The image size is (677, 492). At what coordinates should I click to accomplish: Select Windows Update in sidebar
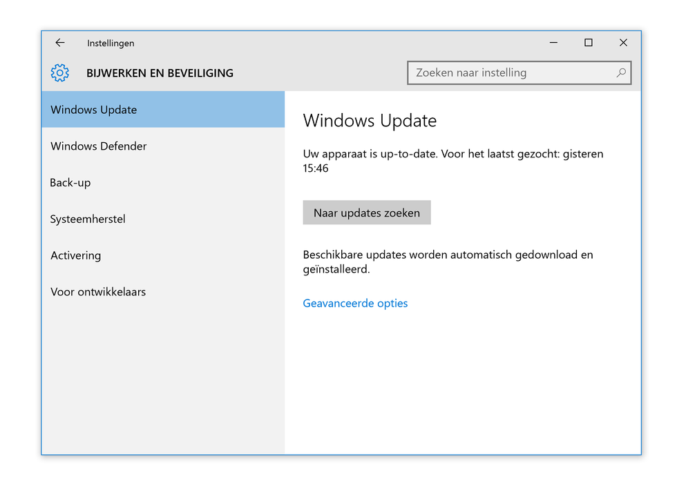click(163, 110)
